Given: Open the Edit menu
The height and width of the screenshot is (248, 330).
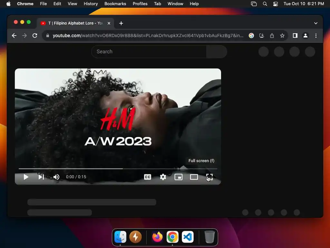Looking at the screenshot, I should (x=57, y=4).
